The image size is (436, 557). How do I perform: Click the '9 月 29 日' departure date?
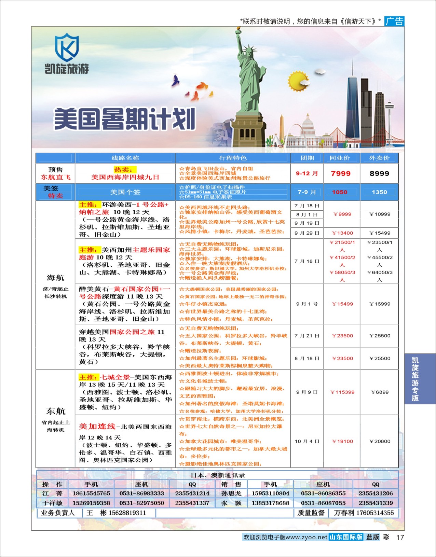coord(307,233)
